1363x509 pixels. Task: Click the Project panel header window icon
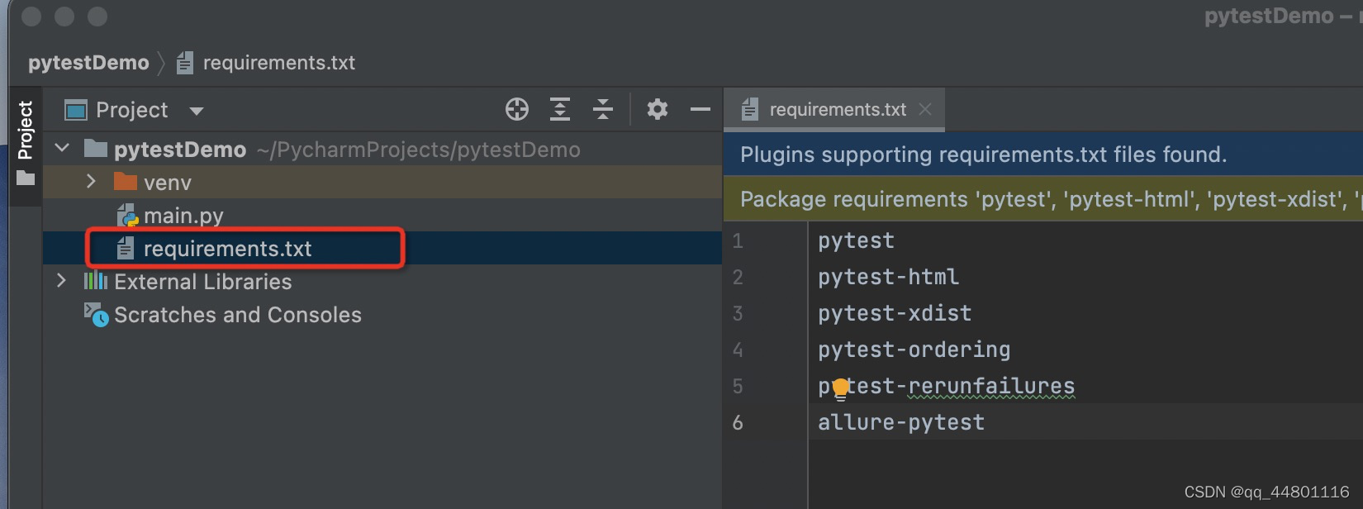coord(76,110)
